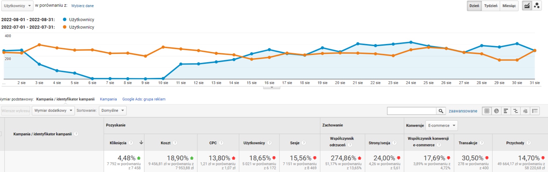The width and height of the screenshot is (548, 172).
Task: Select the performance bar view icon
Action: coord(506,111)
